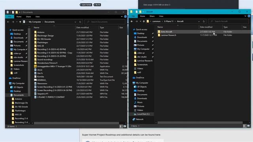Click super hornet tag on webpage
This screenshot has width=253, height=142.
[x=86, y=5]
